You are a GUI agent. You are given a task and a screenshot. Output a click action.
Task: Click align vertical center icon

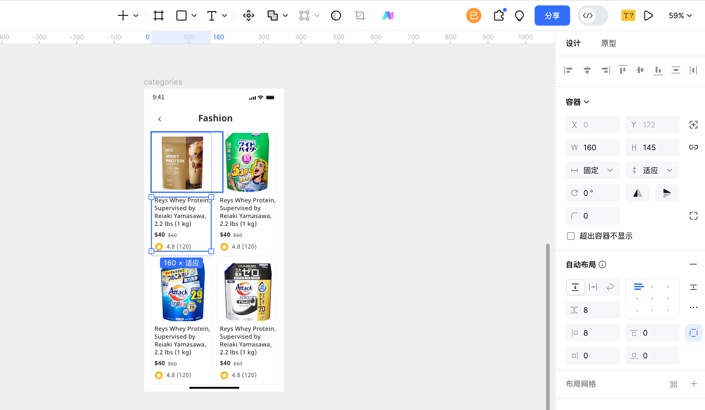point(640,70)
